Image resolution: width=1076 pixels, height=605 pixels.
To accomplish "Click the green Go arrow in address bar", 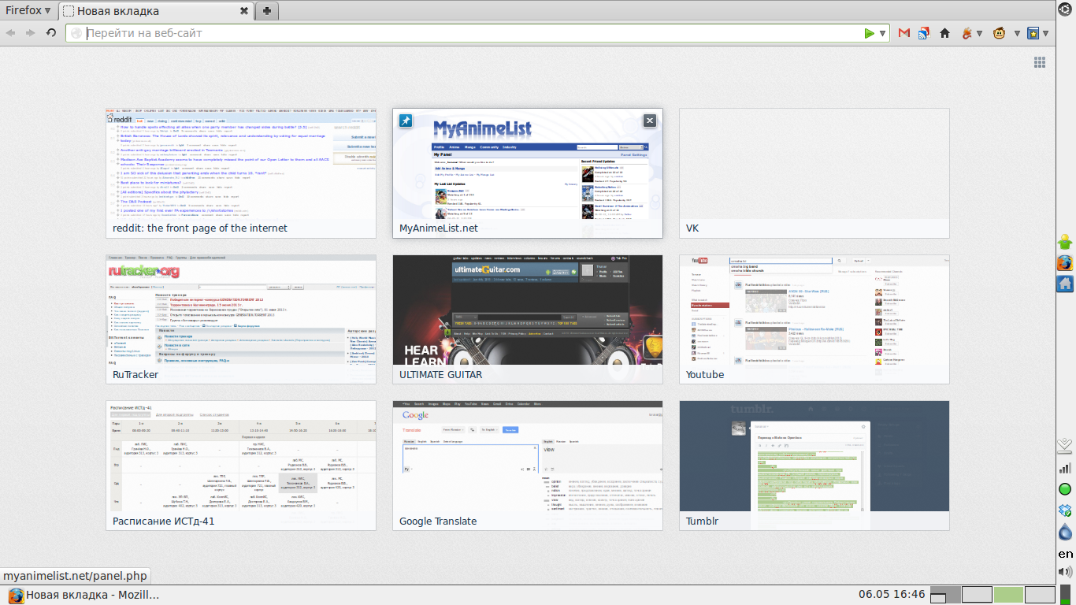I will [x=869, y=33].
